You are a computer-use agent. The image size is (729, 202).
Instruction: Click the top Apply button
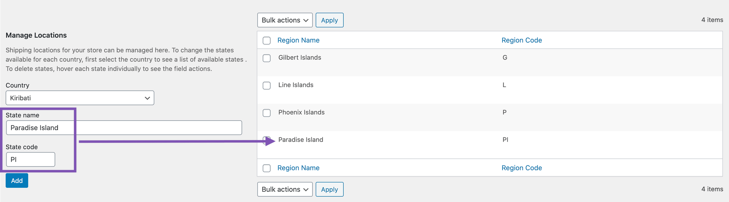coord(329,20)
